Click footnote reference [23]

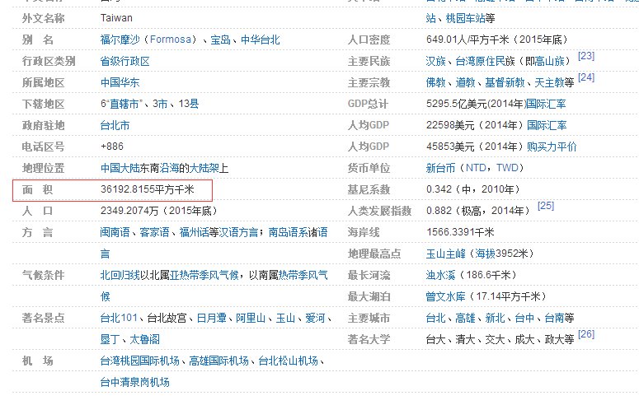click(x=585, y=57)
